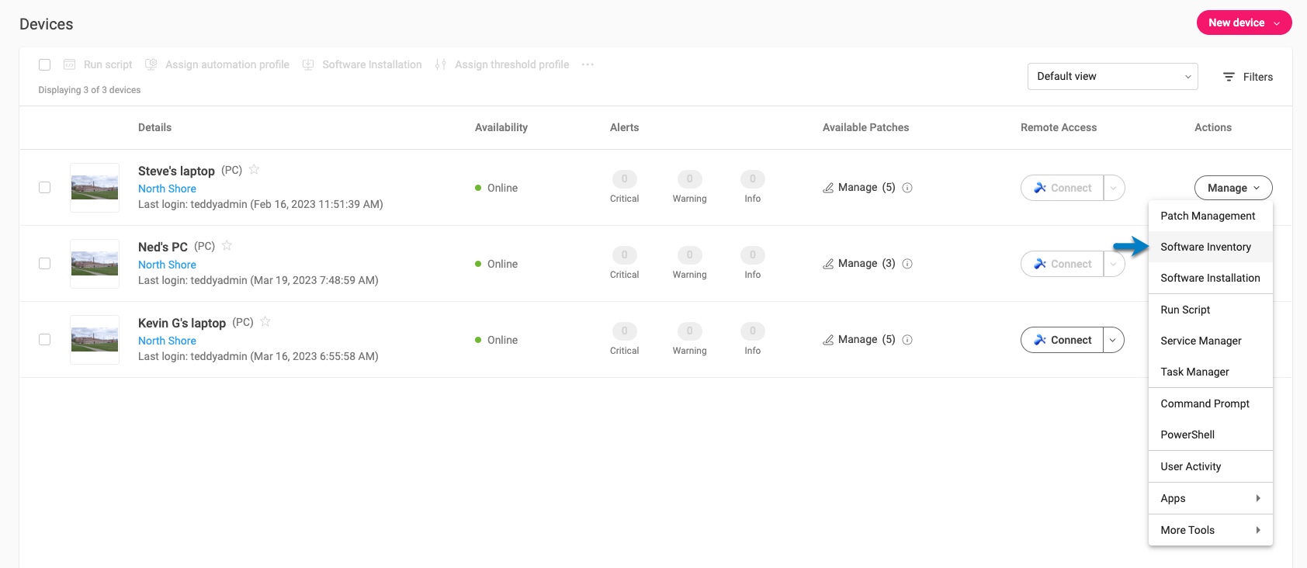Click the Availability column header

pyautogui.click(x=501, y=127)
